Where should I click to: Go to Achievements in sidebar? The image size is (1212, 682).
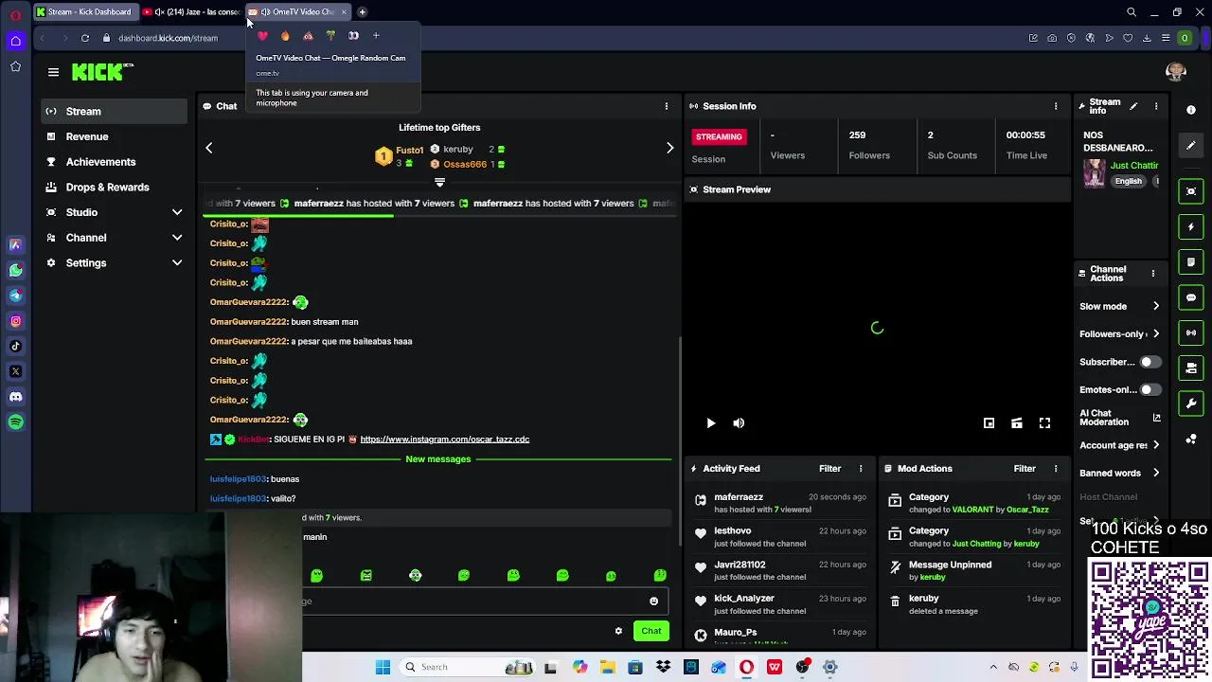coord(115,162)
